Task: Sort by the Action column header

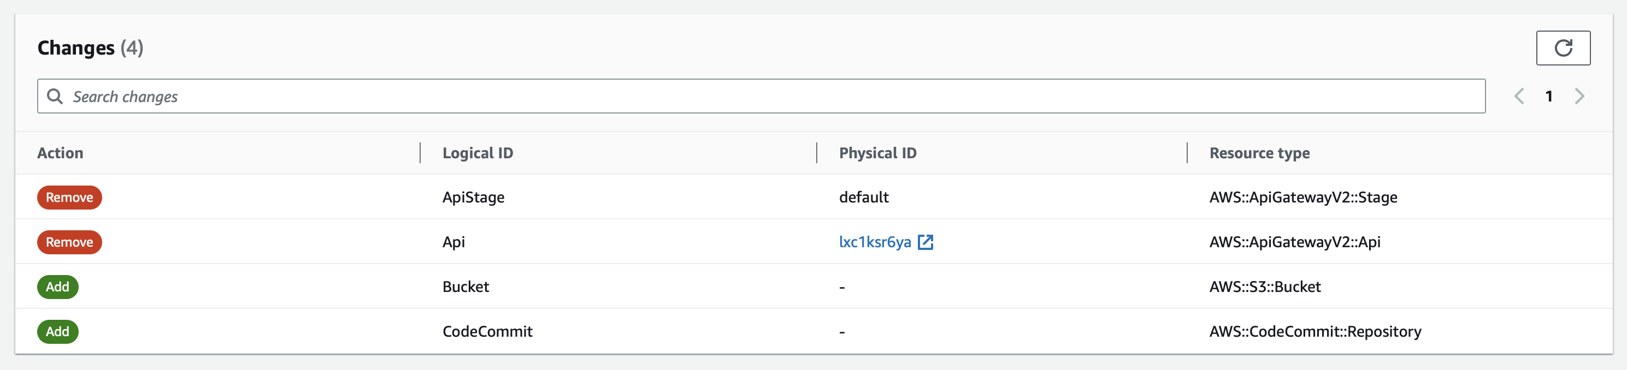Action: pyautogui.click(x=61, y=153)
